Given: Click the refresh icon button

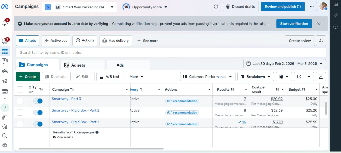Looking at the screenshot, I should click(x=216, y=7).
